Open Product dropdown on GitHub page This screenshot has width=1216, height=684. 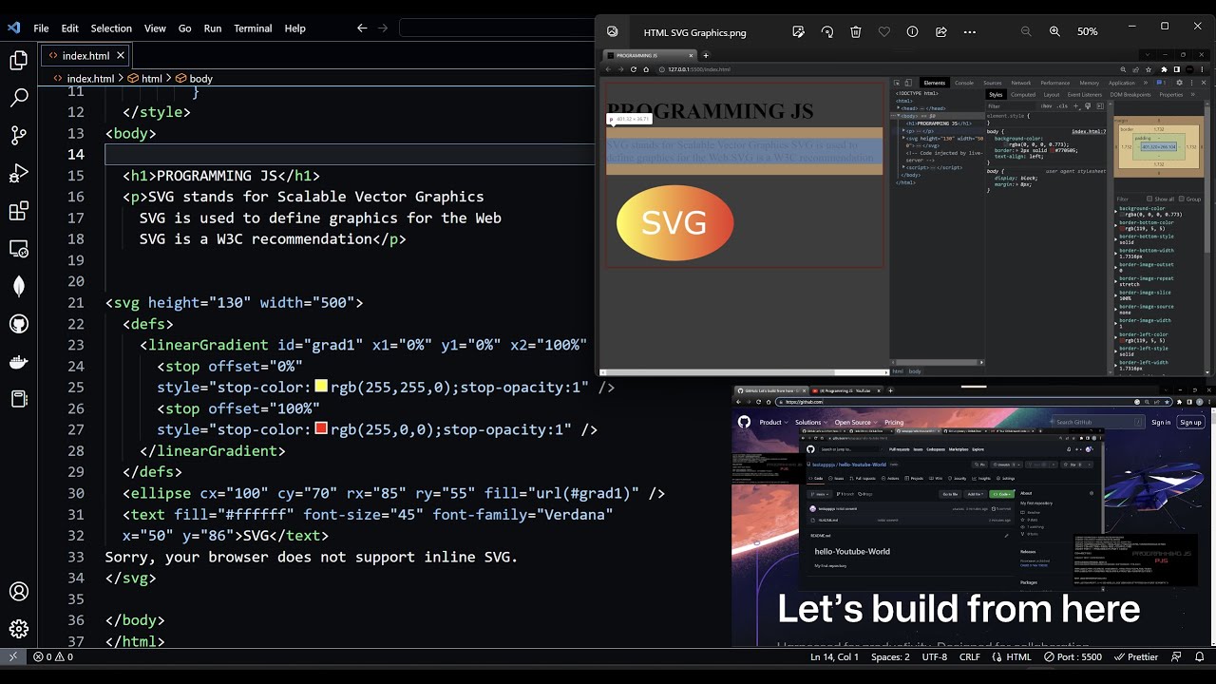click(772, 423)
